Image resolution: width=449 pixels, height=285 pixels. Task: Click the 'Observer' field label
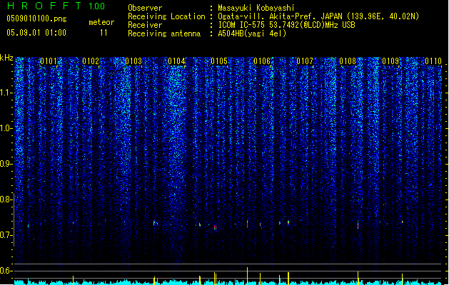coord(145,8)
